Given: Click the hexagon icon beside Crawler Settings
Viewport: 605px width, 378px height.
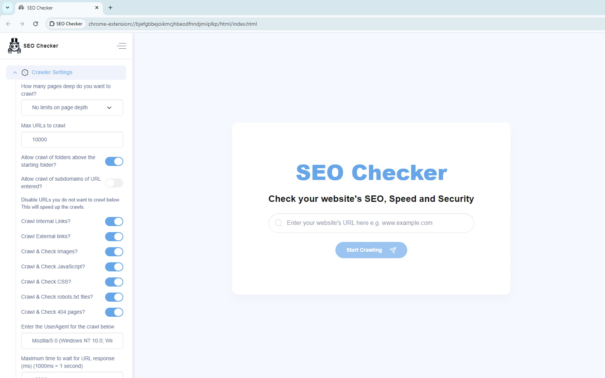Looking at the screenshot, I should coord(25,72).
